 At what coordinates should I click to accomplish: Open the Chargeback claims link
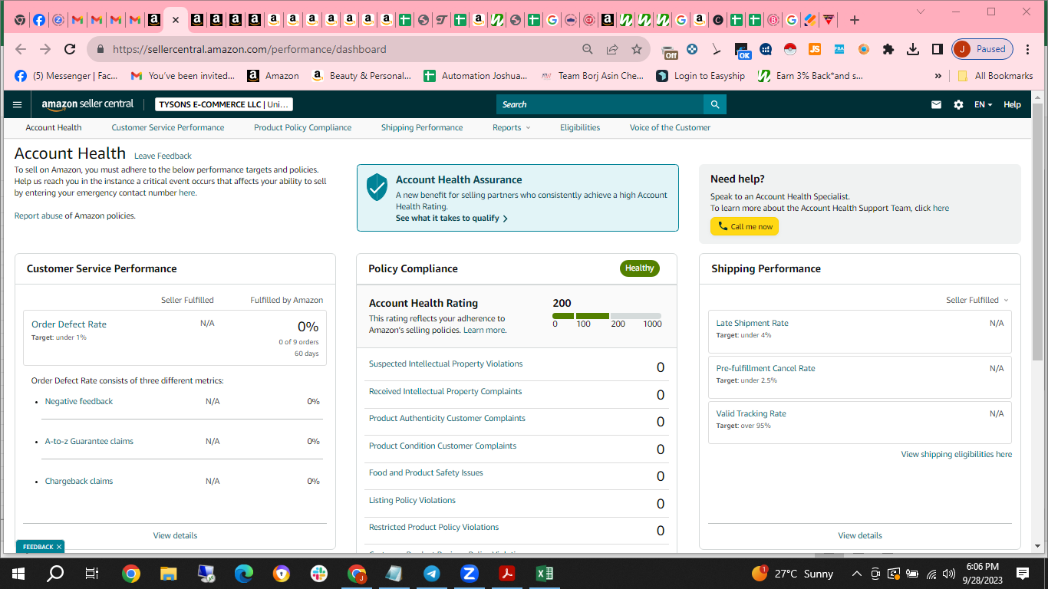click(79, 481)
